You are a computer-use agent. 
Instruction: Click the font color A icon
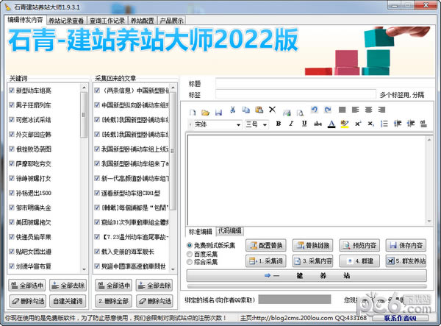coord(331,124)
